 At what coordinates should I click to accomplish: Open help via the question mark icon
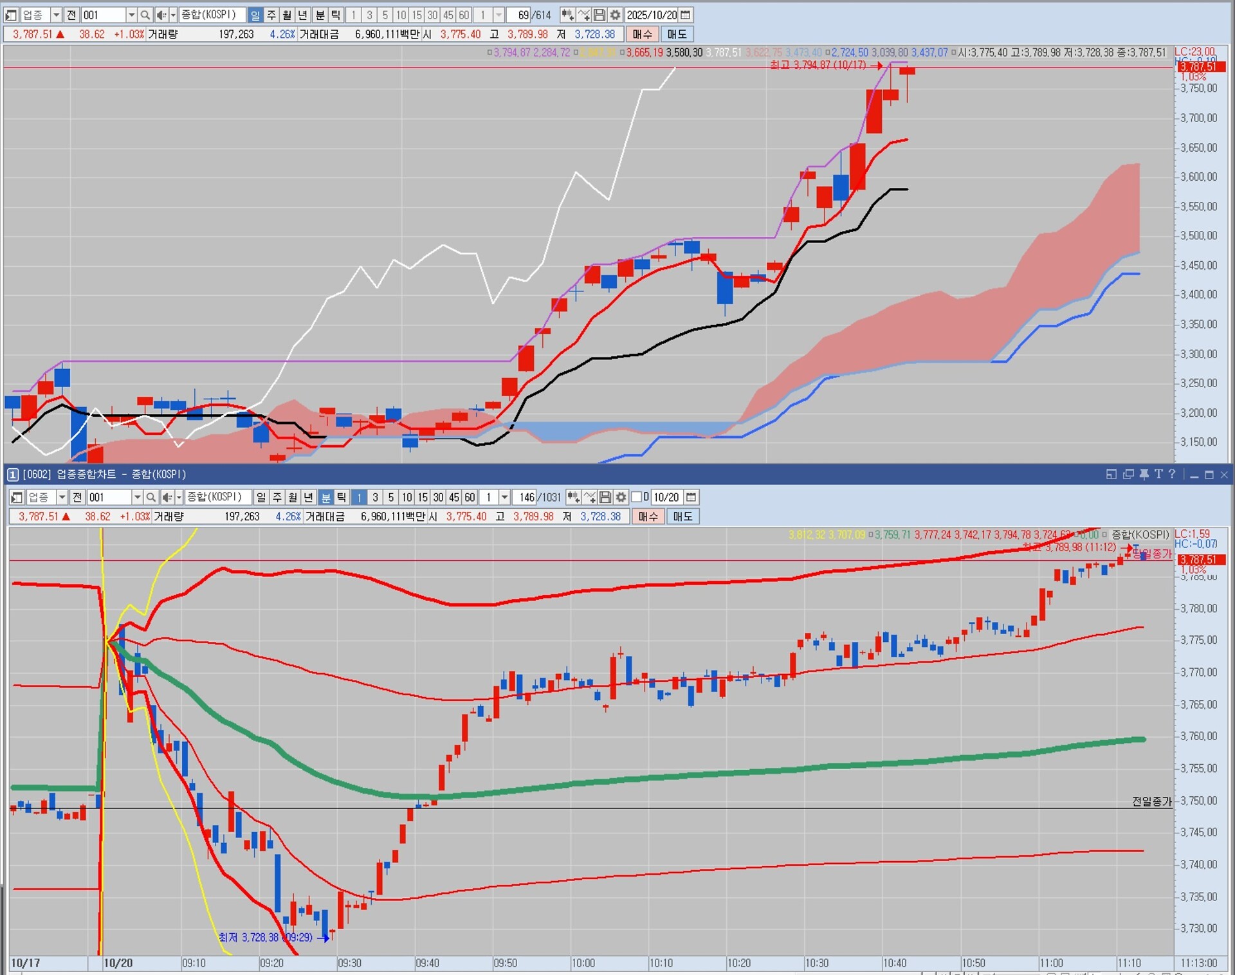pos(1172,475)
